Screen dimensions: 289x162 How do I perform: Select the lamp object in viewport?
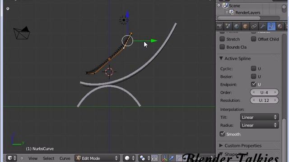[124, 20]
